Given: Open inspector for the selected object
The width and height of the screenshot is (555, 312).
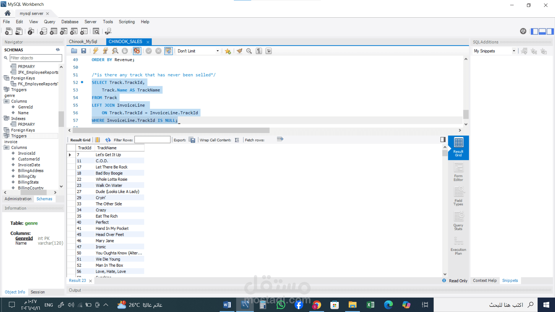Looking at the screenshot, I should coord(31,31).
